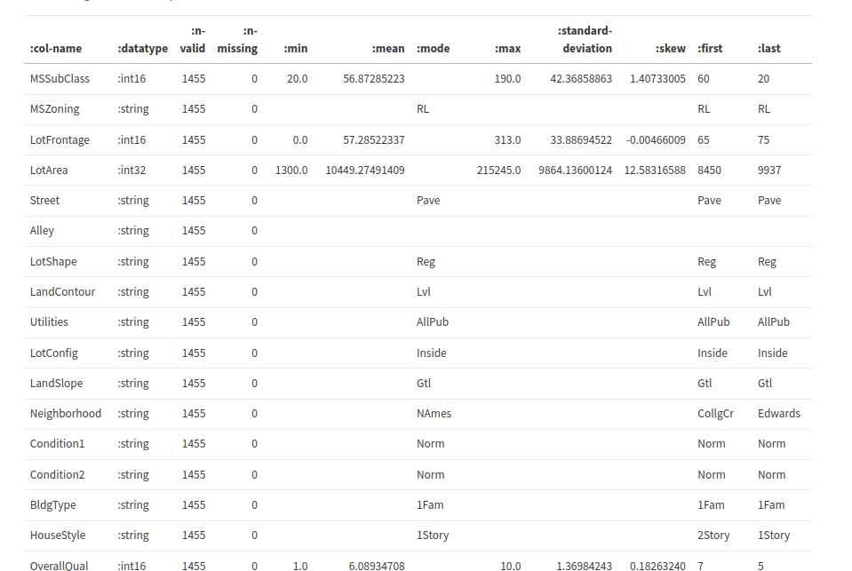Select the MSSubClass row label
The width and height of the screenshot is (852, 571).
point(60,78)
